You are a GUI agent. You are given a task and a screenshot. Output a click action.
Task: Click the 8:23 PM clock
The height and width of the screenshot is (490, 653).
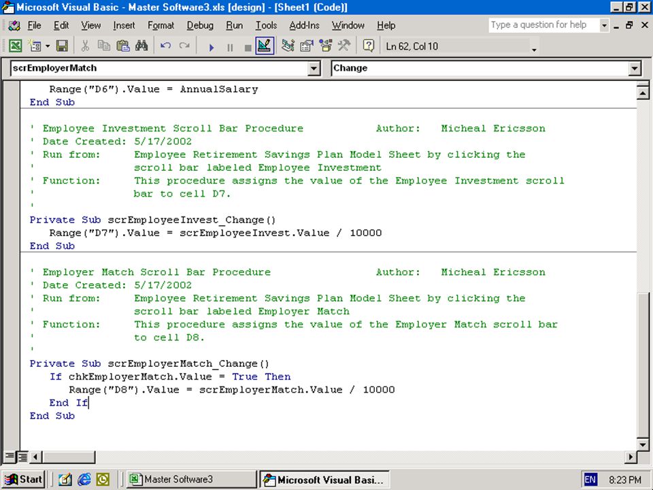click(624, 480)
